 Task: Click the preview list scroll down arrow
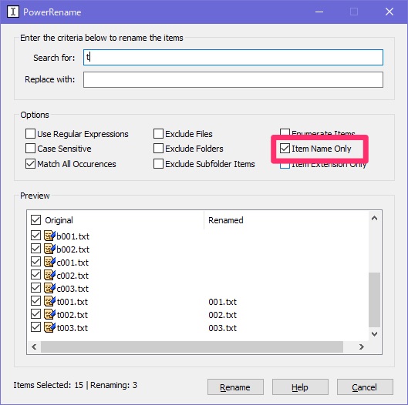pyautogui.click(x=374, y=334)
